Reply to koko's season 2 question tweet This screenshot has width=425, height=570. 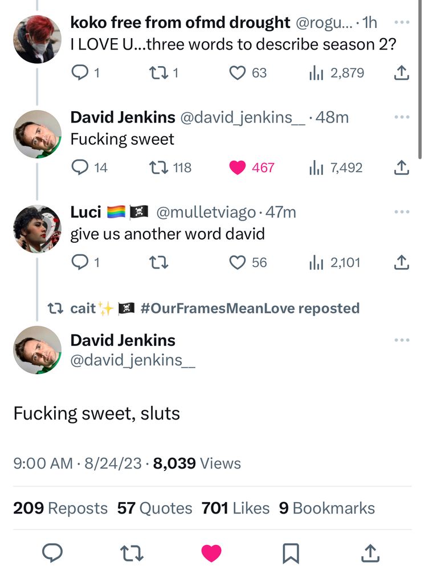click(x=79, y=72)
